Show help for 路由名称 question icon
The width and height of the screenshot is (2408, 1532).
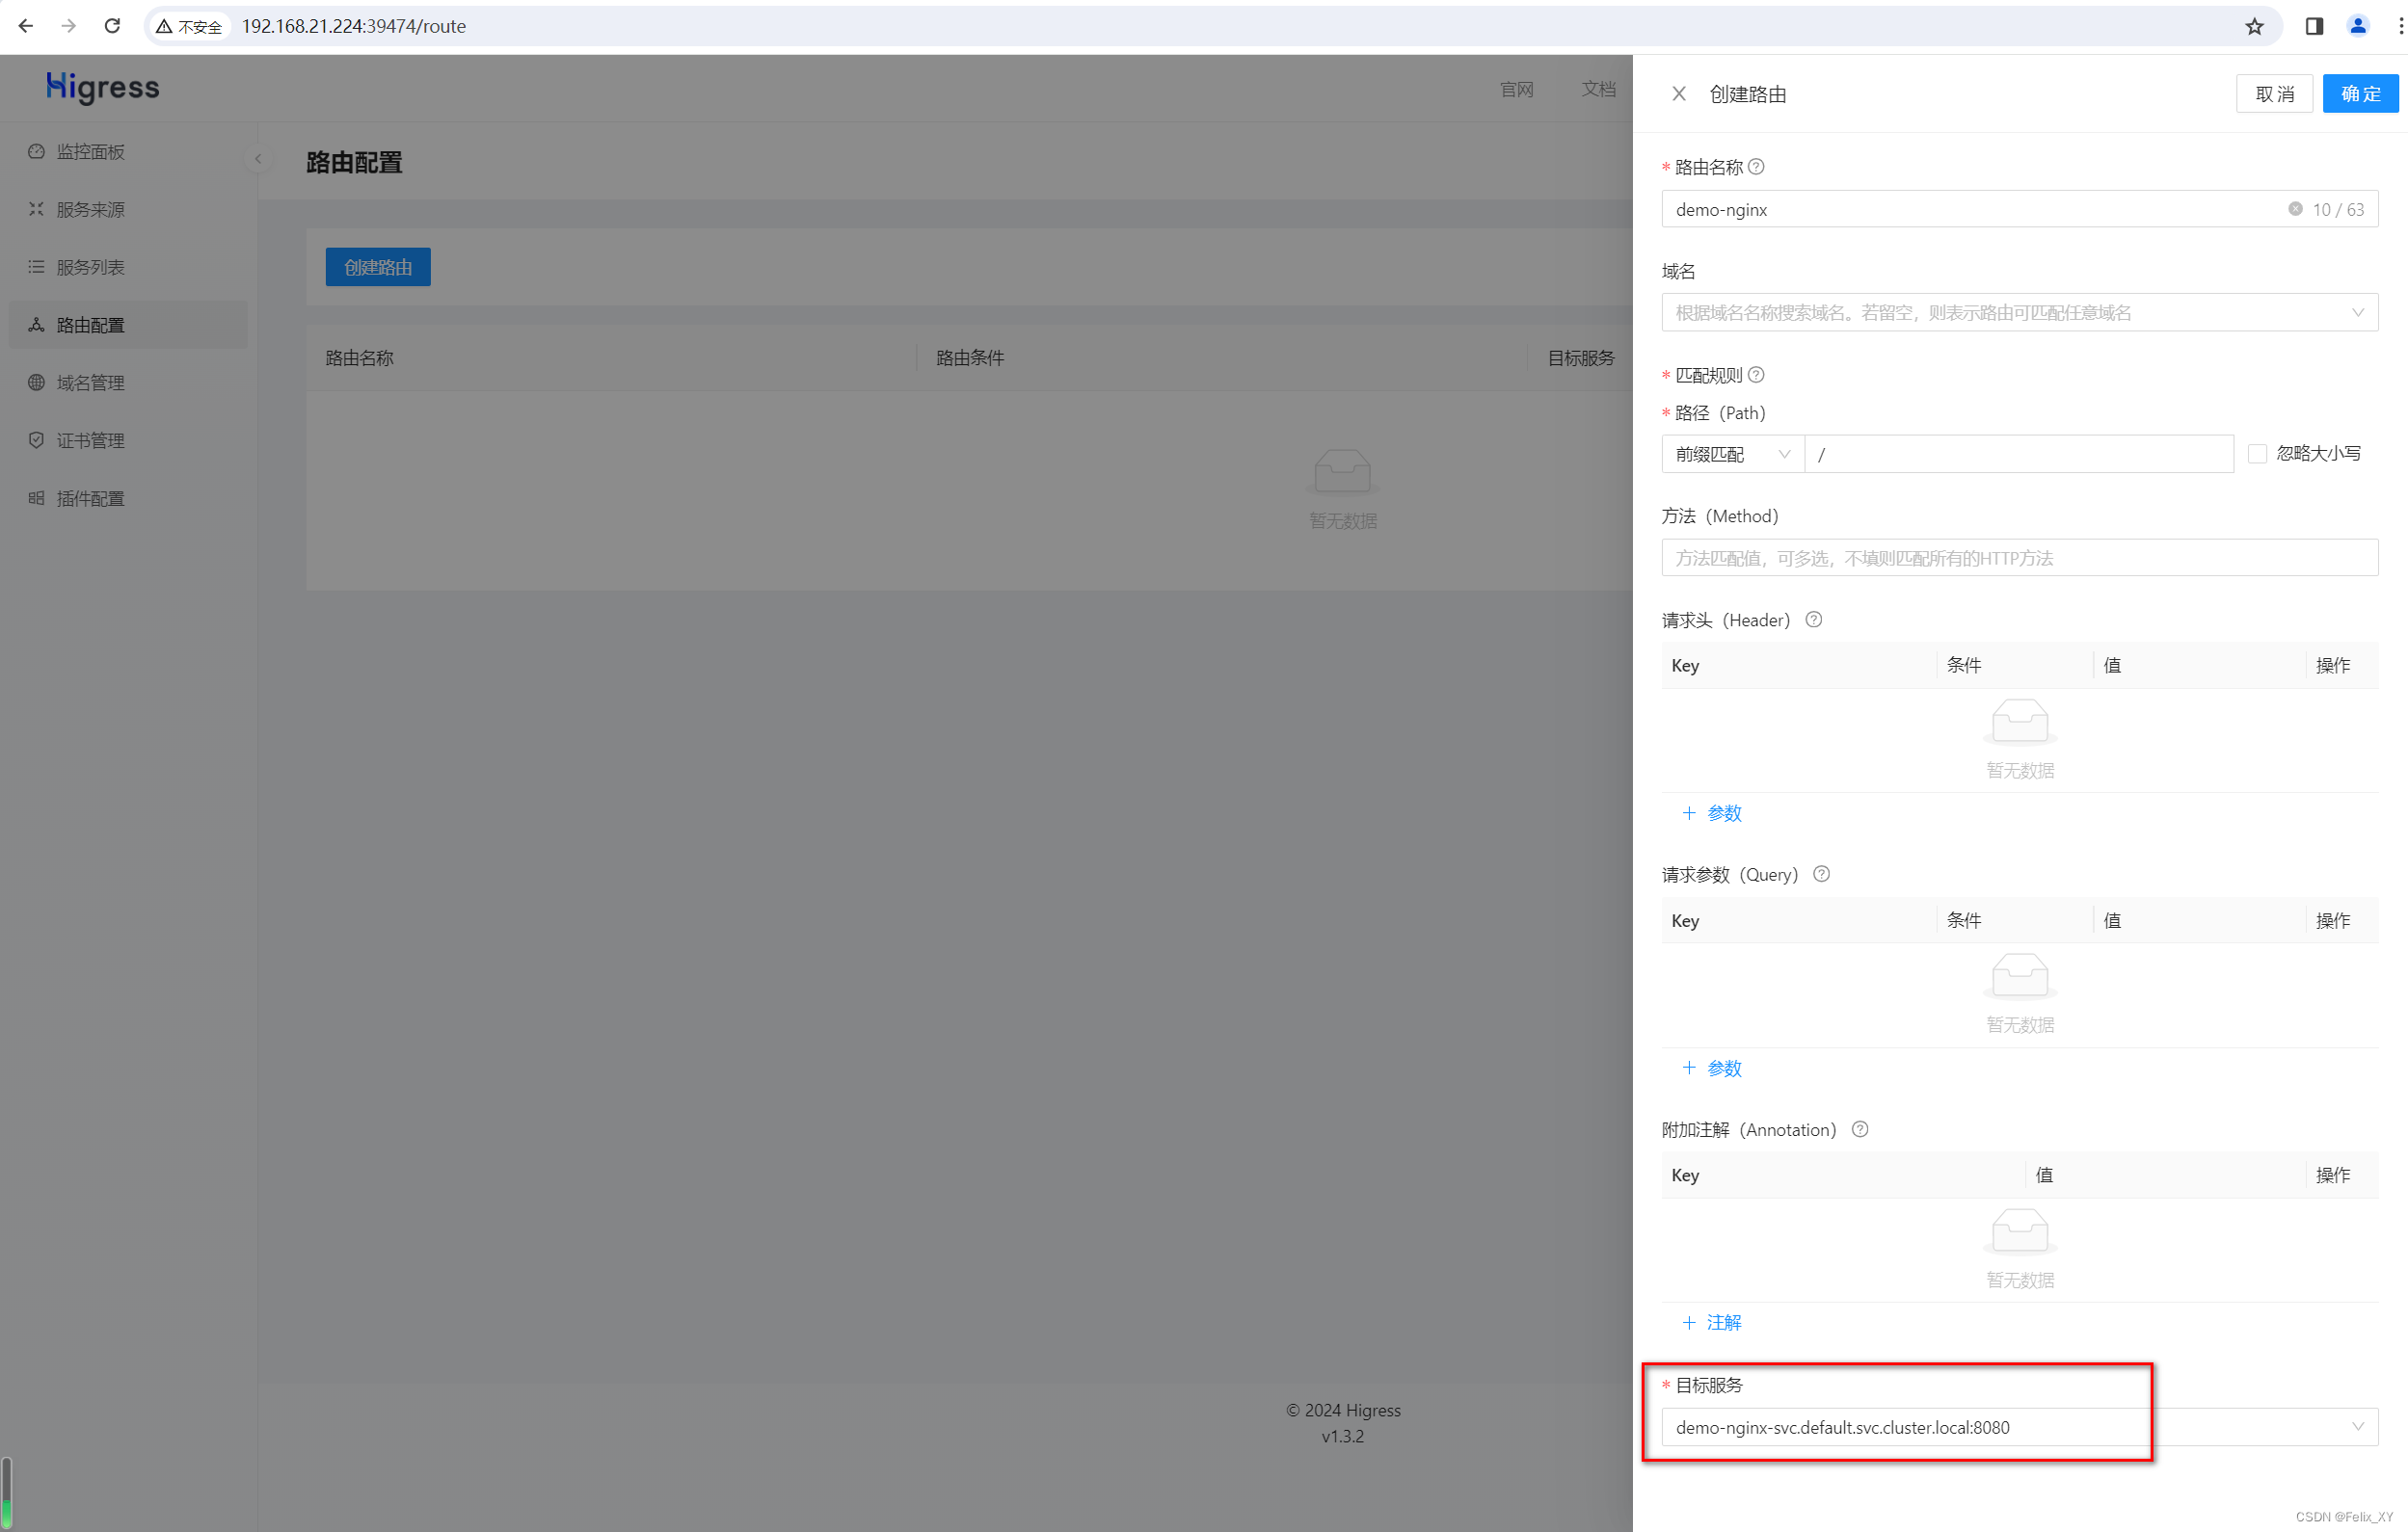1756,167
